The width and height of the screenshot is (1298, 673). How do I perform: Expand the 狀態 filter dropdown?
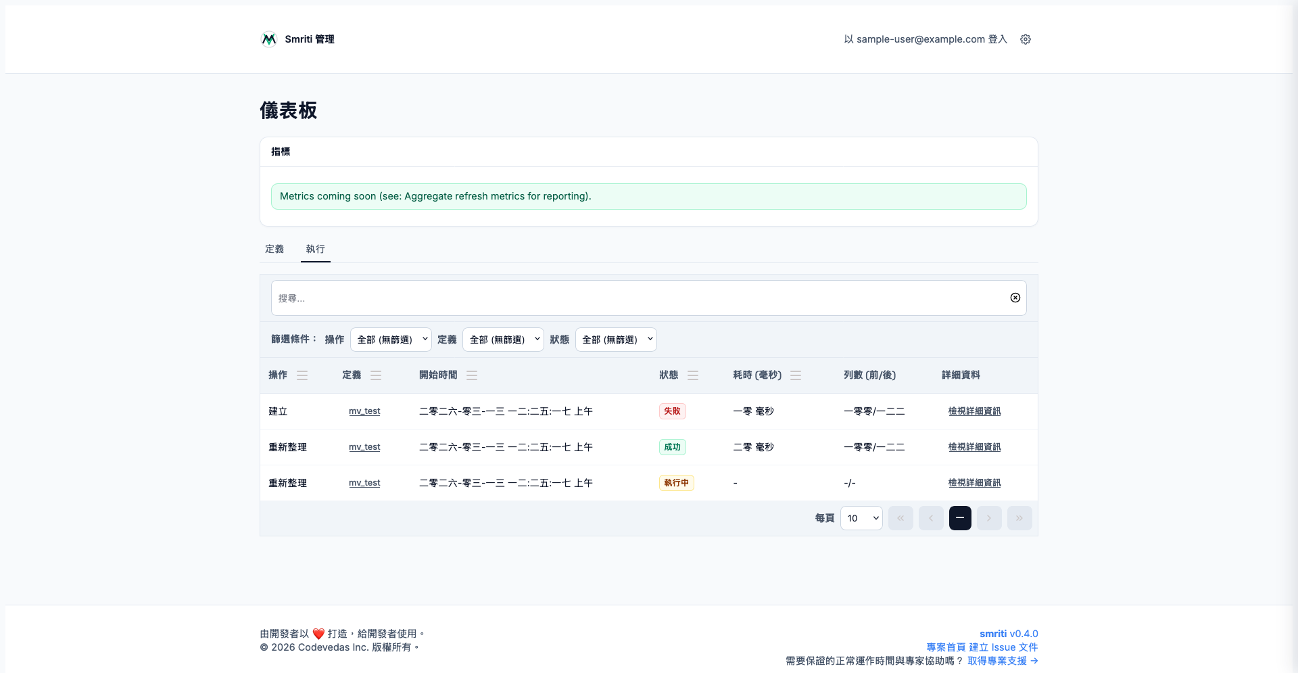[x=616, y=340]
